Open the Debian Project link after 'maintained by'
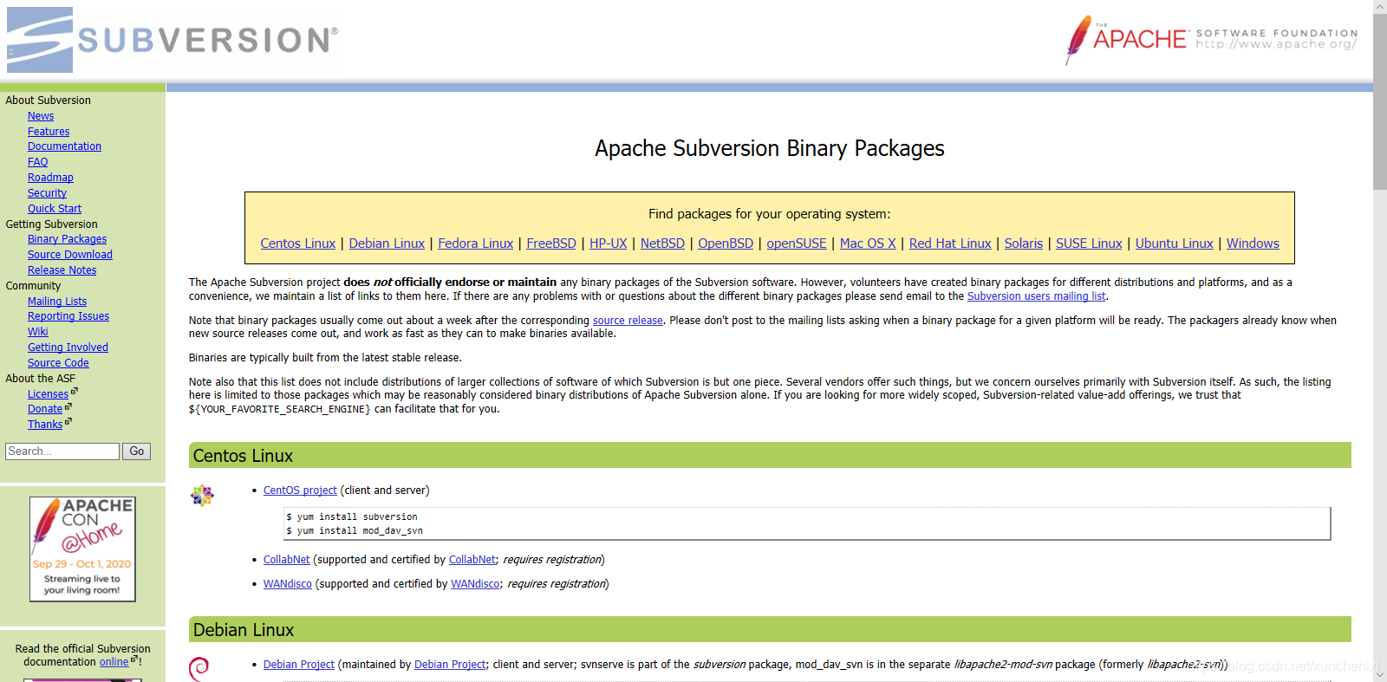The image size is (1387, 682). click(x=450, y=665)
